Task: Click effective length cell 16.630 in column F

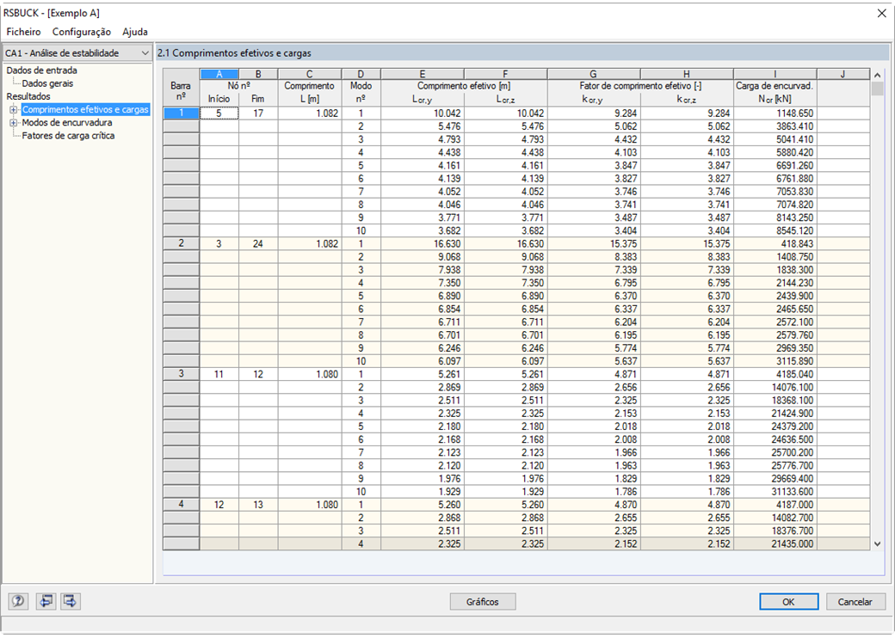Action: pyautogui.click(x=506, y=244)
